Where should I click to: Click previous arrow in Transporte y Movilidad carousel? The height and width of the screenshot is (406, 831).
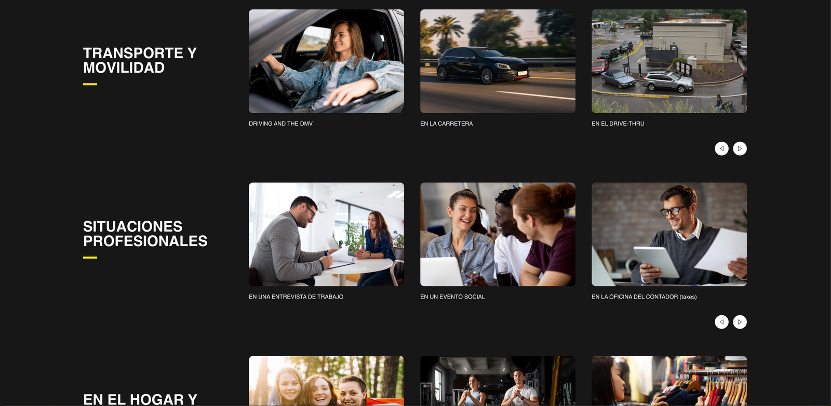(x=721, y=148)
